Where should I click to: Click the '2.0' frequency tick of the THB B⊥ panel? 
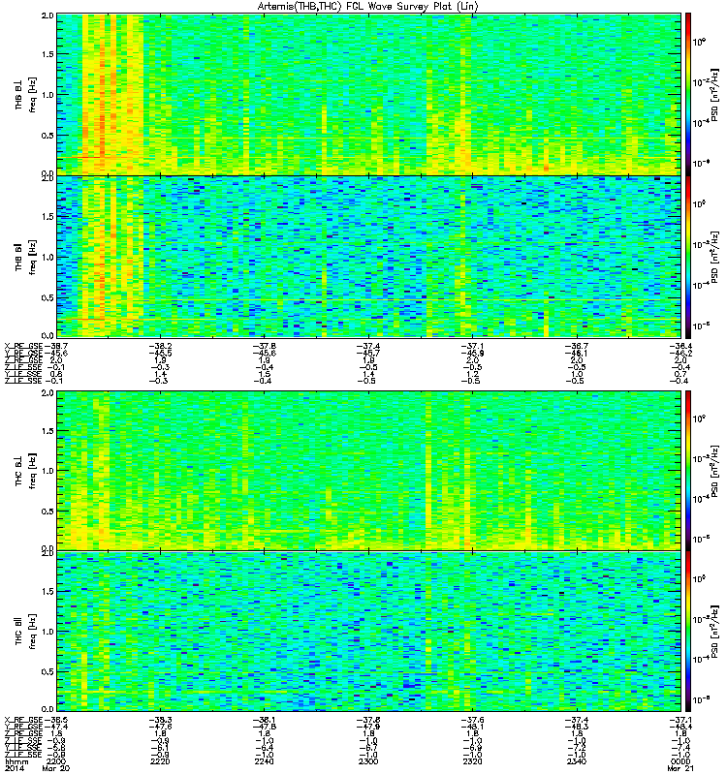[x=47, y=15]
